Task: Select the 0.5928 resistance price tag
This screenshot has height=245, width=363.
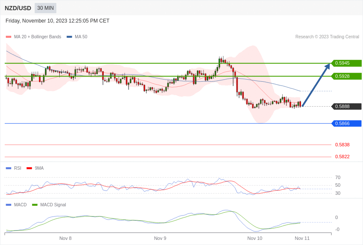Action: pos(346,76)
